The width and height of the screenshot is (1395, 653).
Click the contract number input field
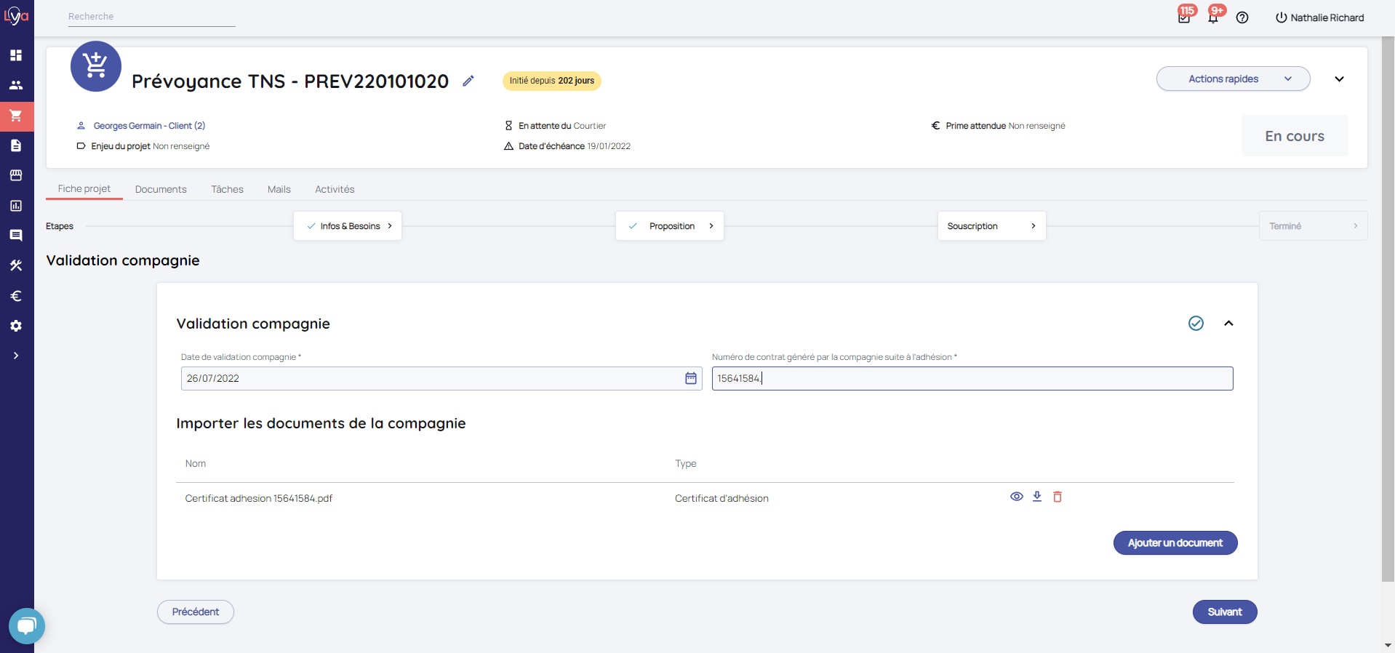[x=972, y=379]
